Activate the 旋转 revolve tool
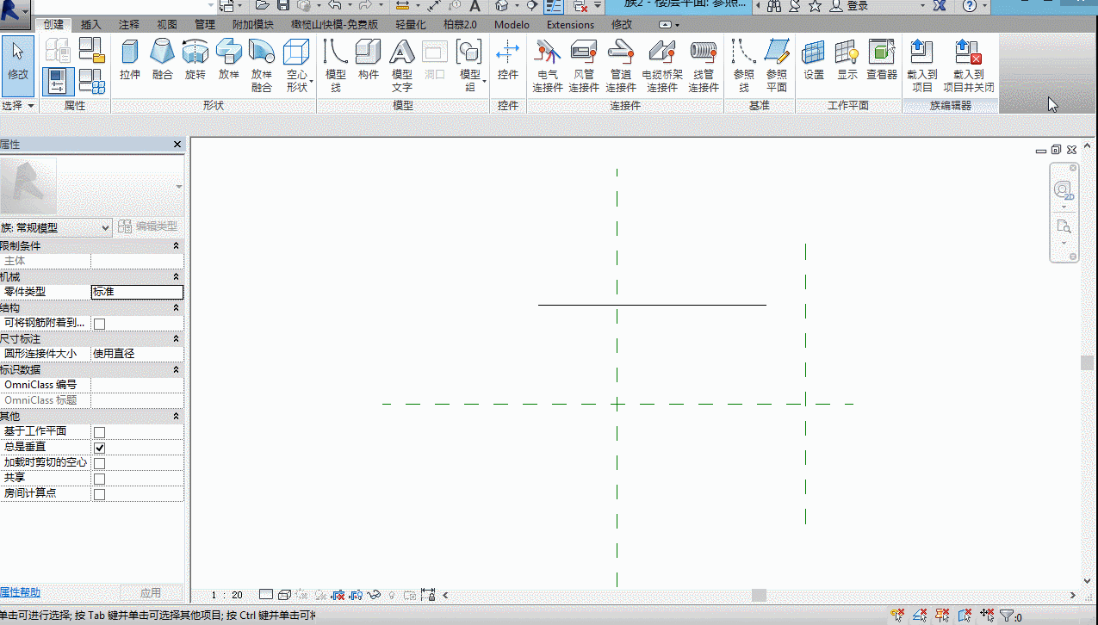The image size is (1098, 625). point(195,59)
